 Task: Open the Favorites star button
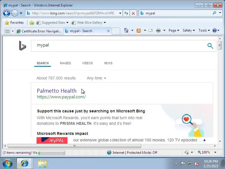pyautogui.click(x=14, y=23)
